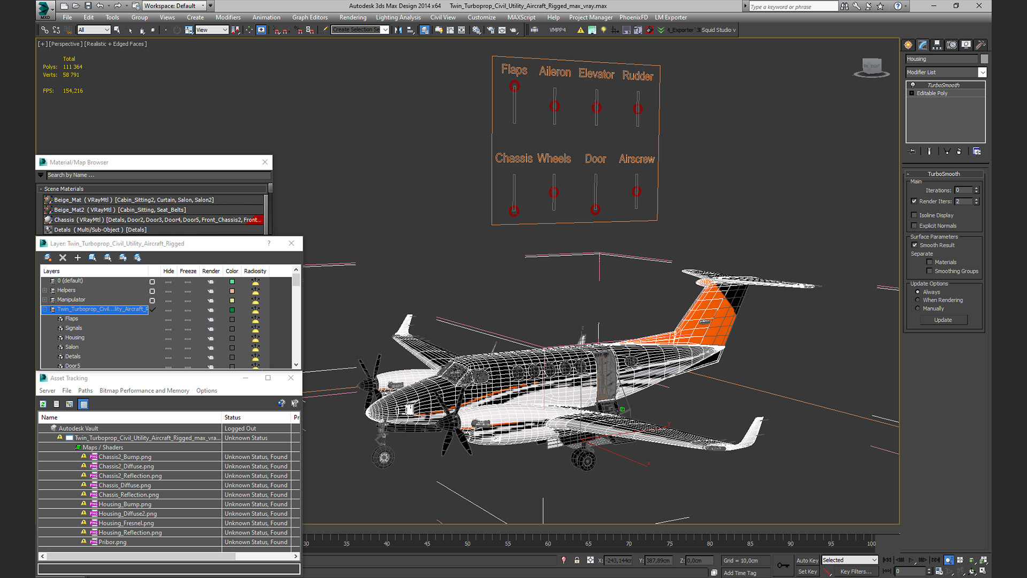The image size is (1027, 578).
Task: Click the Refresh icon in Asset Tracking
Action: click(x=43, y=404)
